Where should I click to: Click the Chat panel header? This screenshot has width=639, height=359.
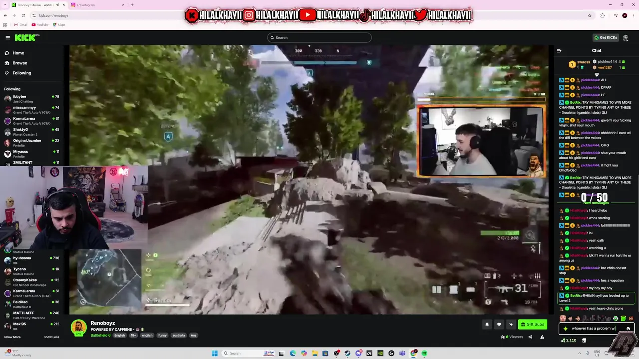(x=597, y=51)
